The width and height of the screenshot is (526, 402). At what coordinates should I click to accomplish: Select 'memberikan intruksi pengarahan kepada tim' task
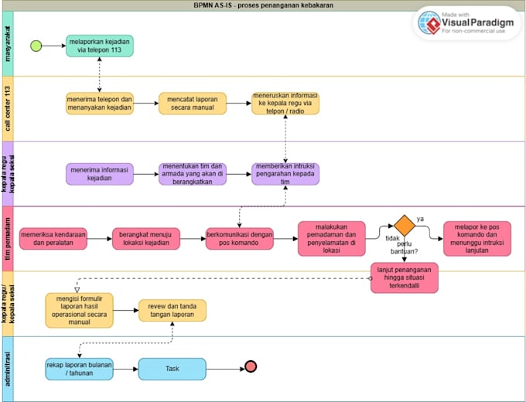[285, 175]
